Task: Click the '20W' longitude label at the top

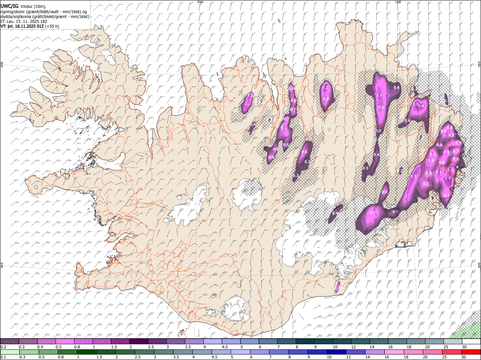Action: 200,2
